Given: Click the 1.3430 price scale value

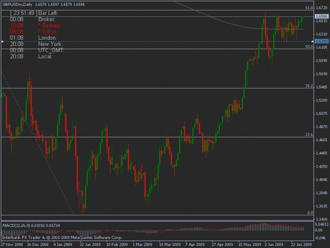Looking at the screenshot, I should coord(322,219).
